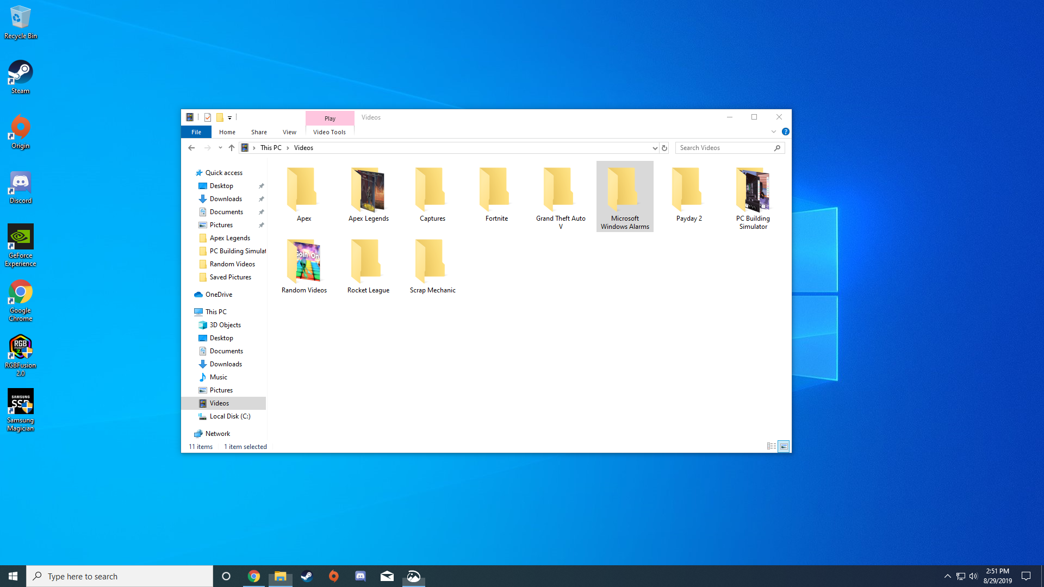
Task: Select Quick access in navigation pane
Action: click(x=223, y=173)
